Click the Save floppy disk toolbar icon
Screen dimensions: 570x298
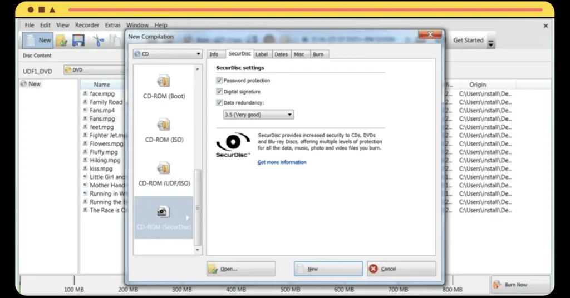pyautogui.click(x=78, y=40)
